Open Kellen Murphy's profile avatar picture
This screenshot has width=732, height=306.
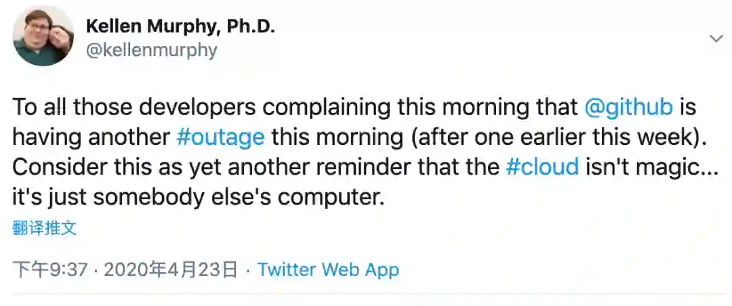(43, 37)
